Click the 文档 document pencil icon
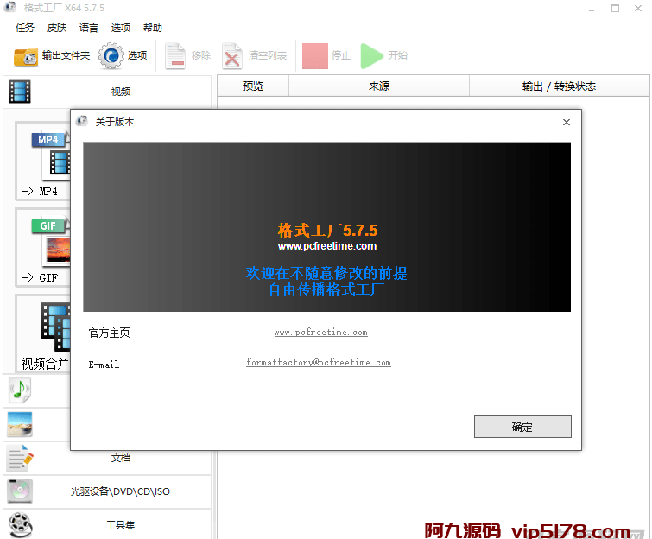This screenshot has width=652, height=539. pyautogui.click(x=20, y=458)
